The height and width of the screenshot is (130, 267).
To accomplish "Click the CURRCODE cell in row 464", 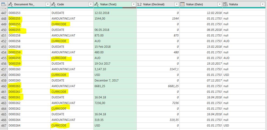I will tap(72, 109).
